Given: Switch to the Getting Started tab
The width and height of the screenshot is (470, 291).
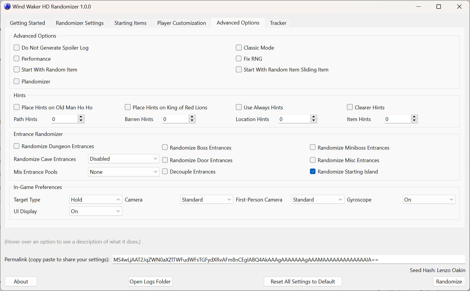Looking at the screenshot, I should (27, 23).
